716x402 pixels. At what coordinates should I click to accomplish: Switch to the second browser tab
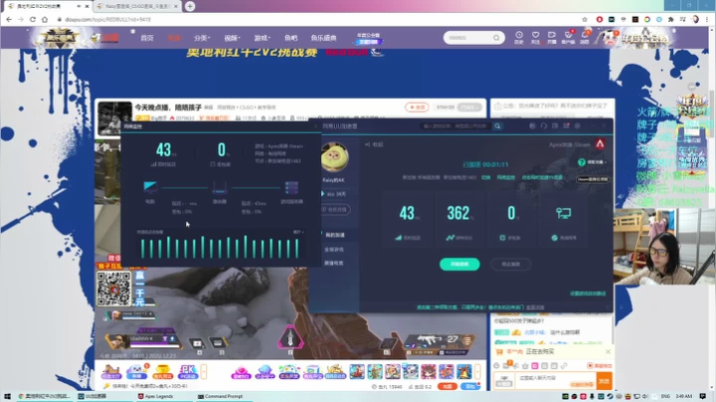pyautogui.click(x=137, y=6)
